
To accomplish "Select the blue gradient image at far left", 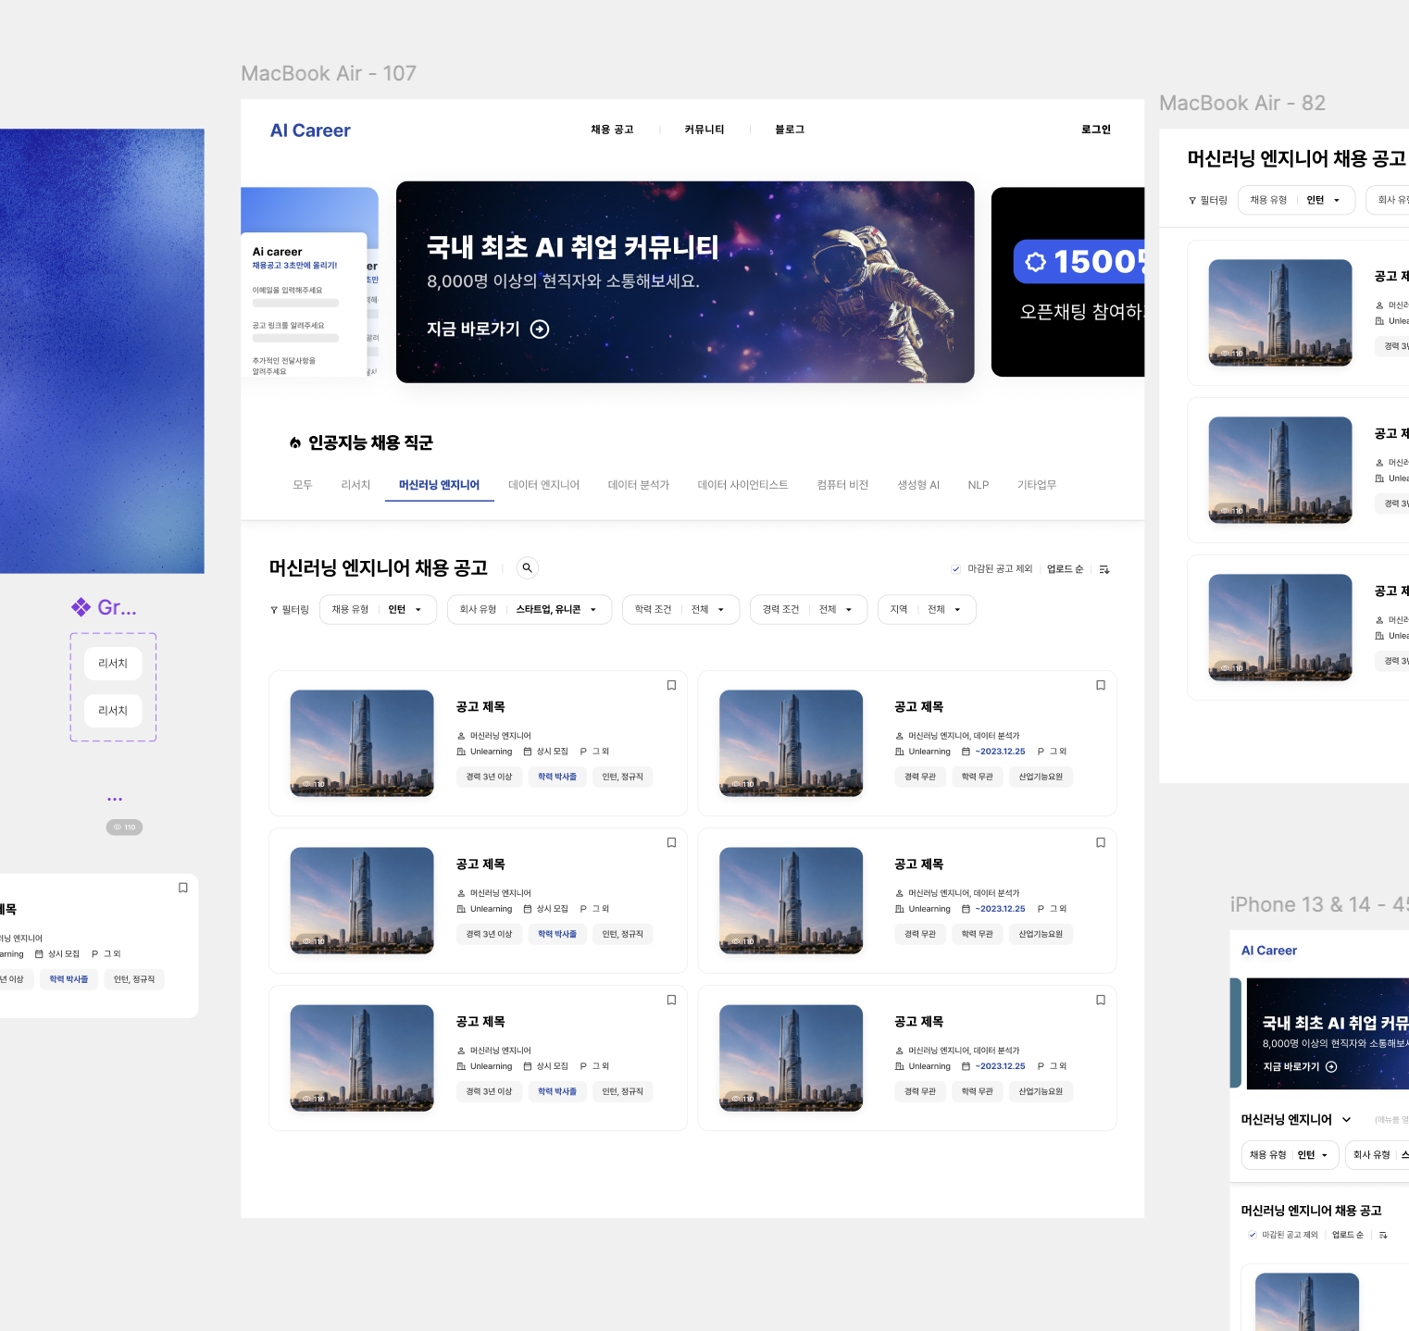I will click(102, 351).
